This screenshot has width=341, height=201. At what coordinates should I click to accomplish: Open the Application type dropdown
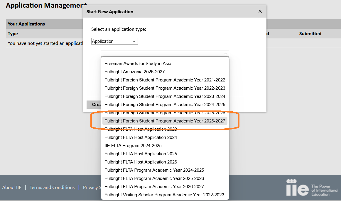[114, 41]
